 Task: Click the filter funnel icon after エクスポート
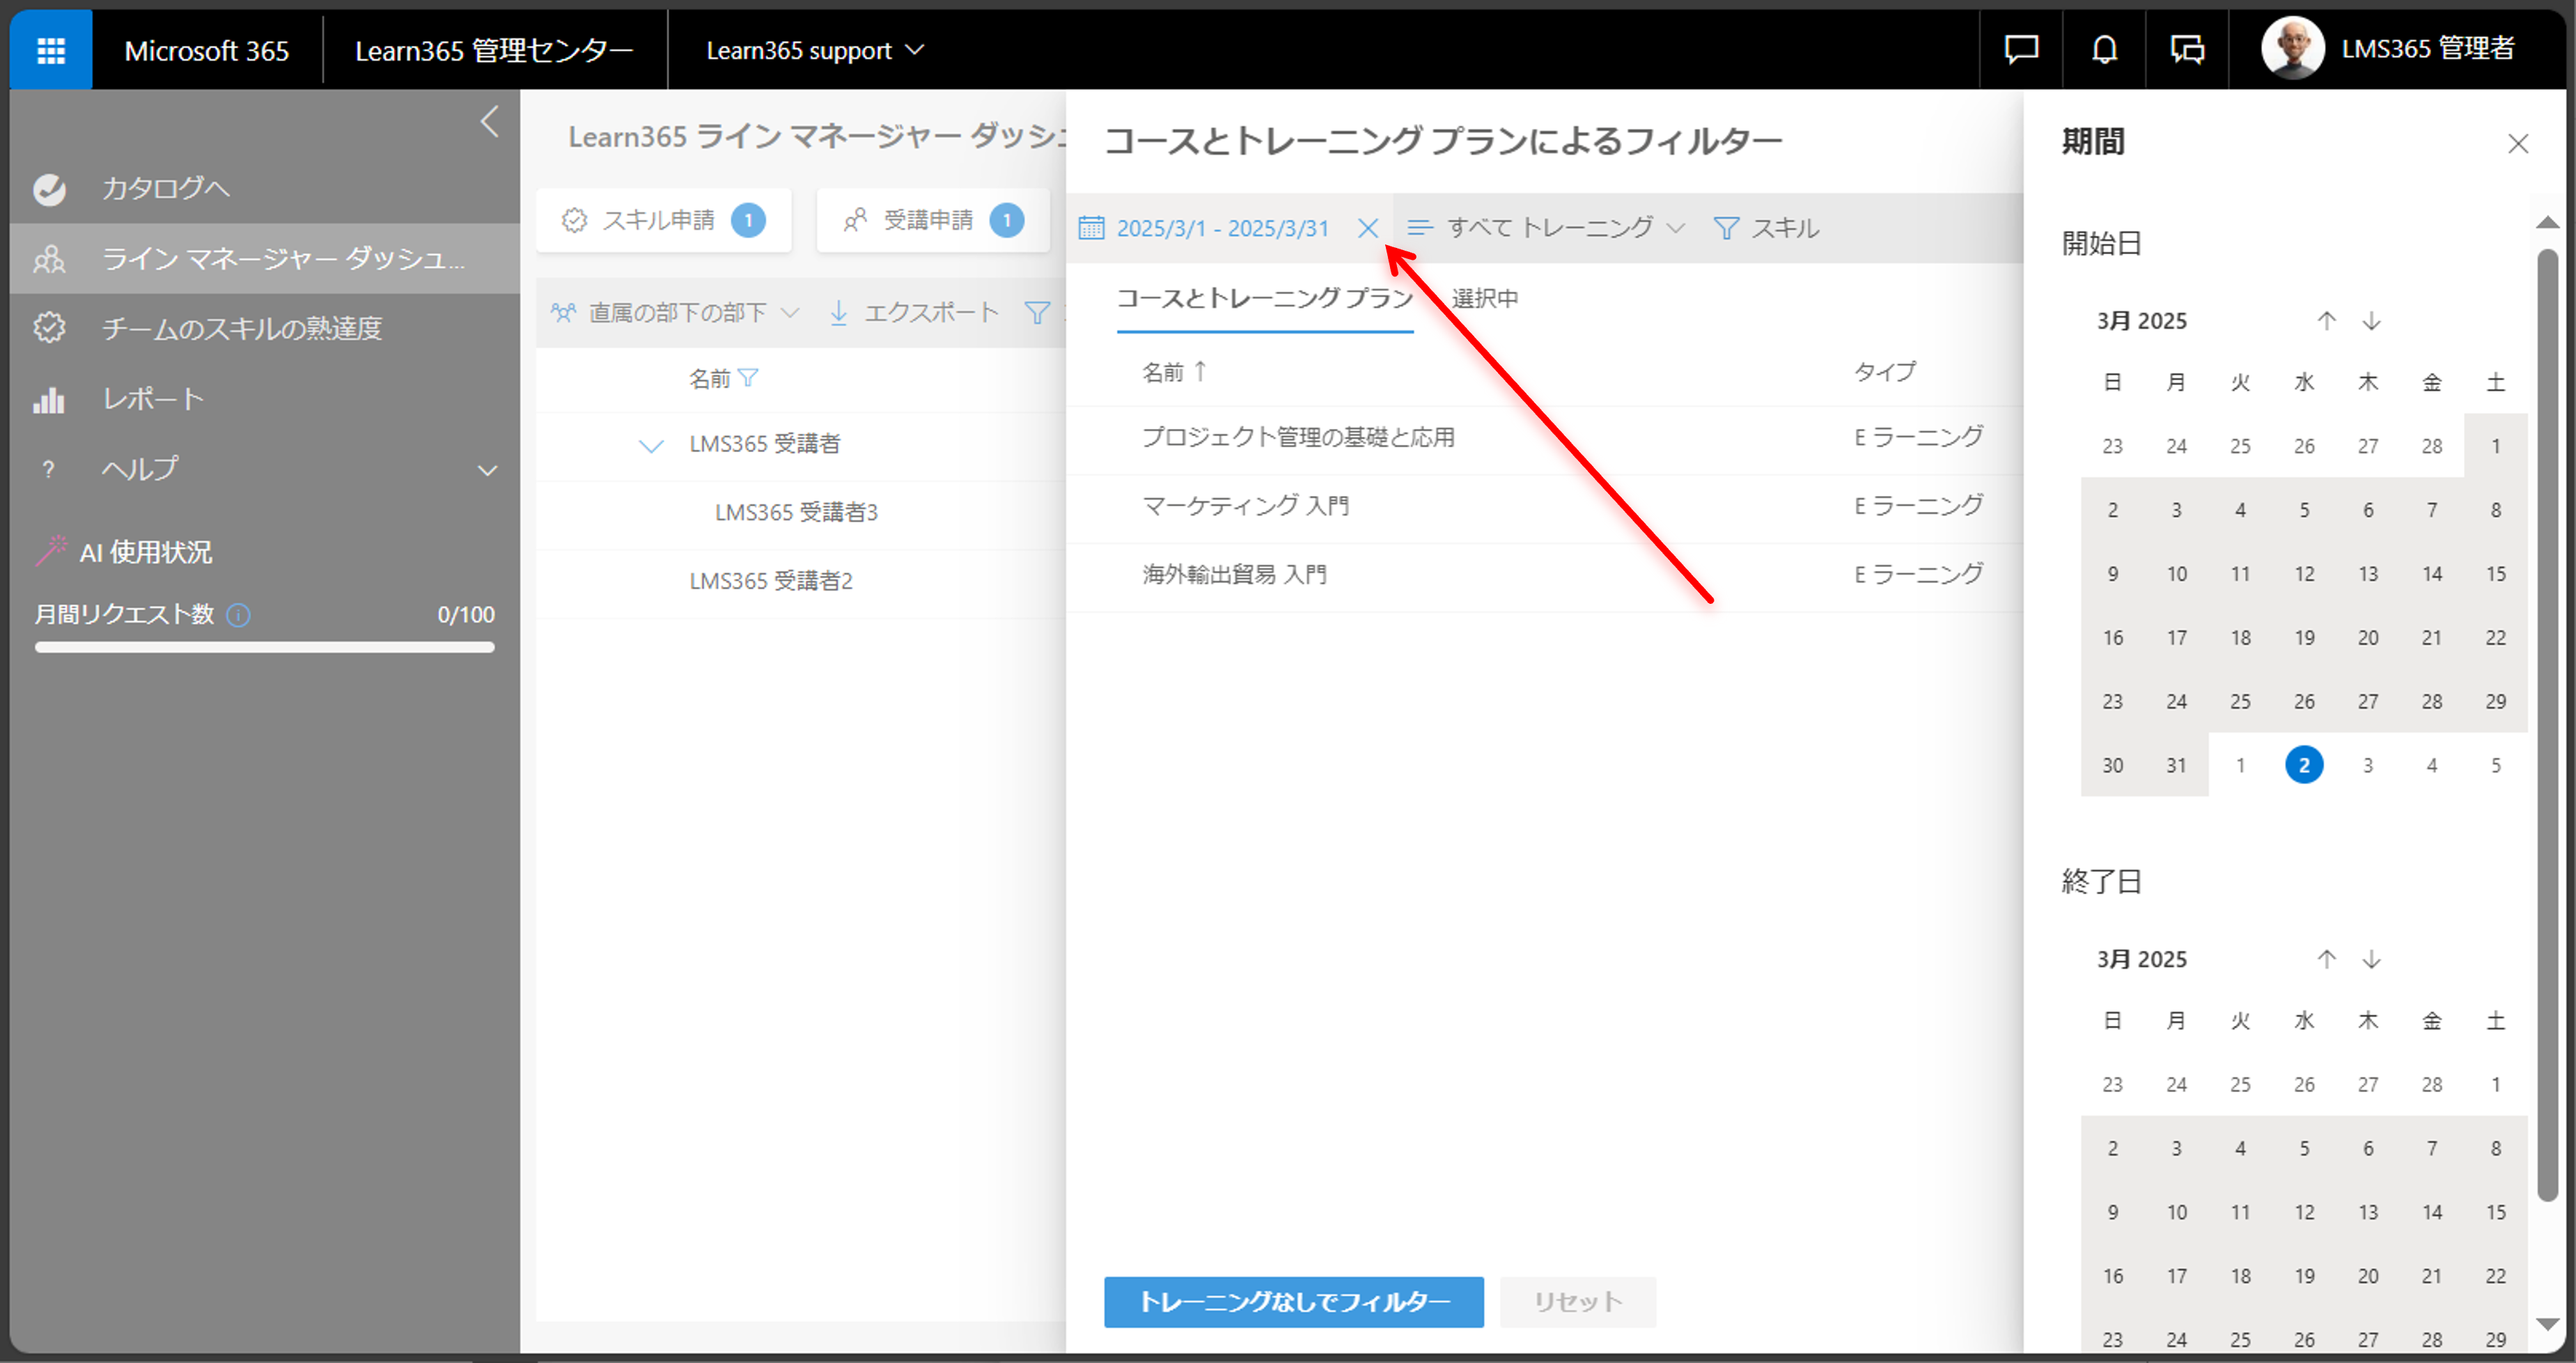click(x=1037, y=313)
